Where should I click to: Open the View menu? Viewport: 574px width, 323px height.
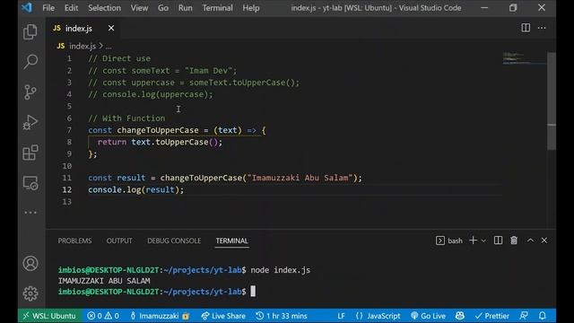point(140,8)
